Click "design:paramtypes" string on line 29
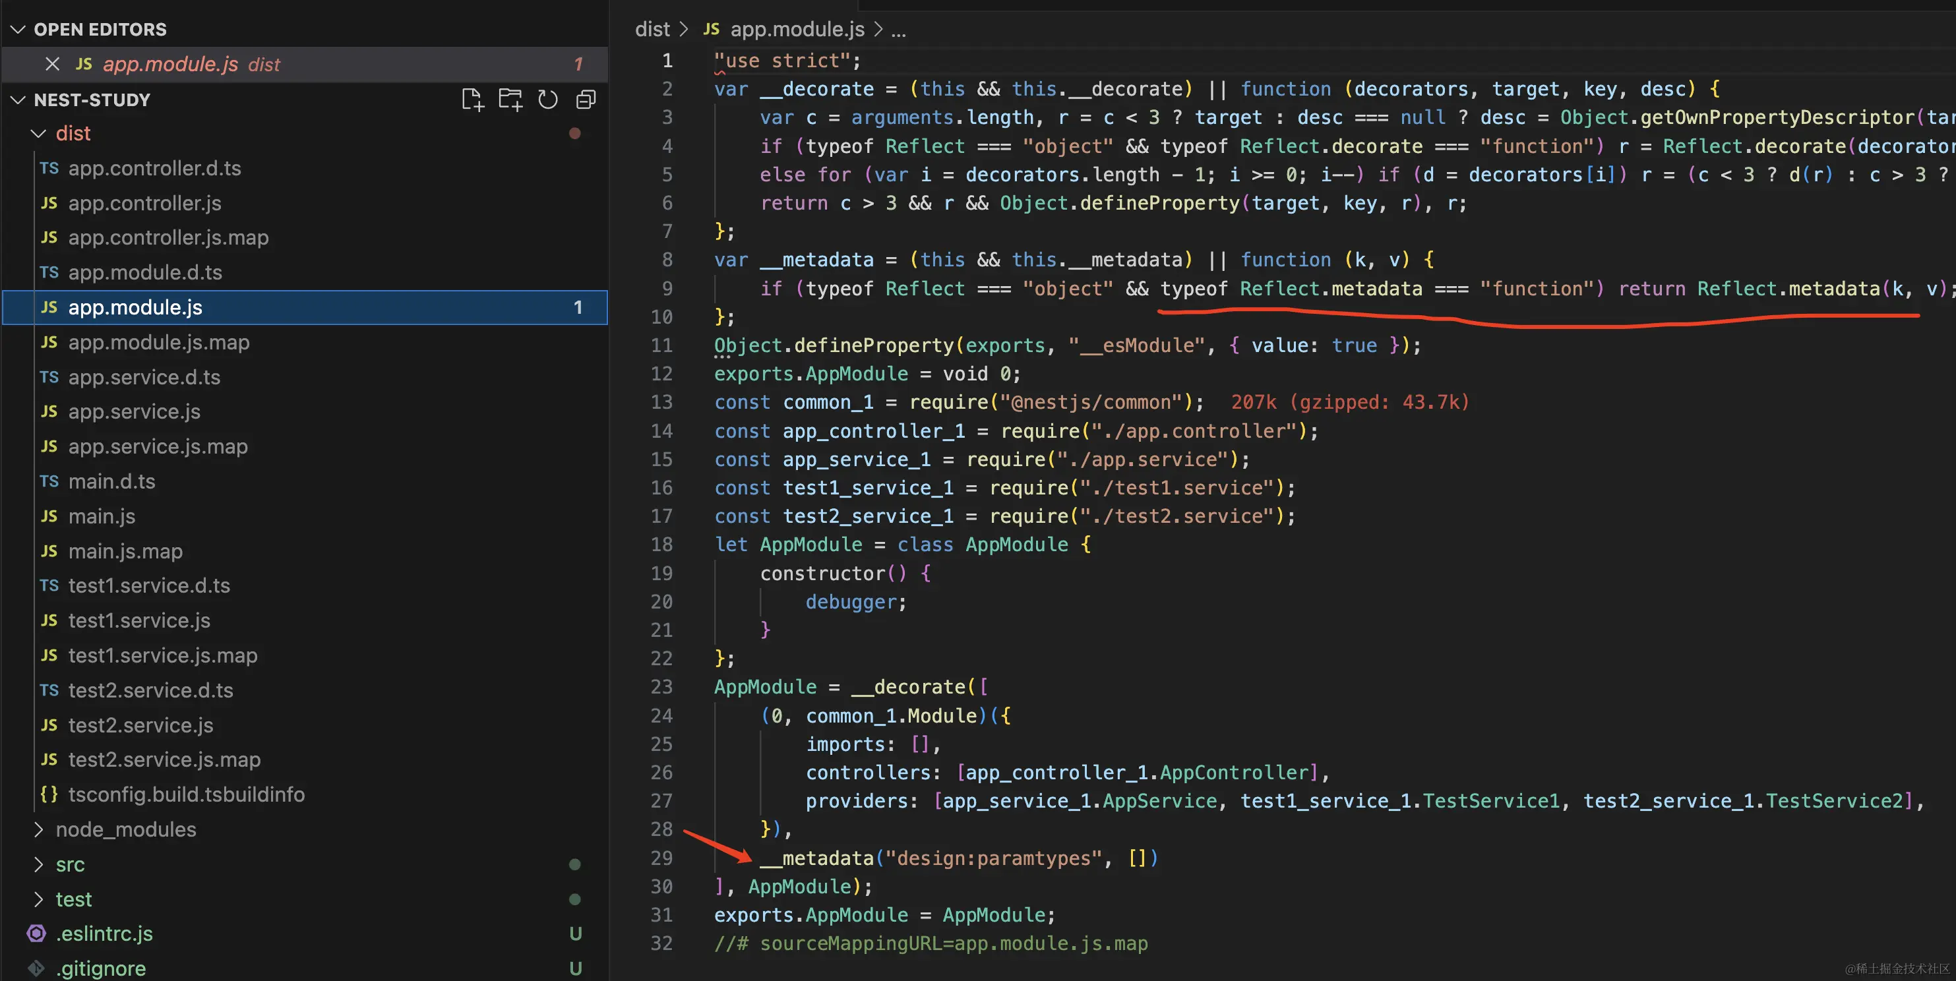Image resolution: width=1956 pixels, height=981 pixels. [x=993, y=858]
